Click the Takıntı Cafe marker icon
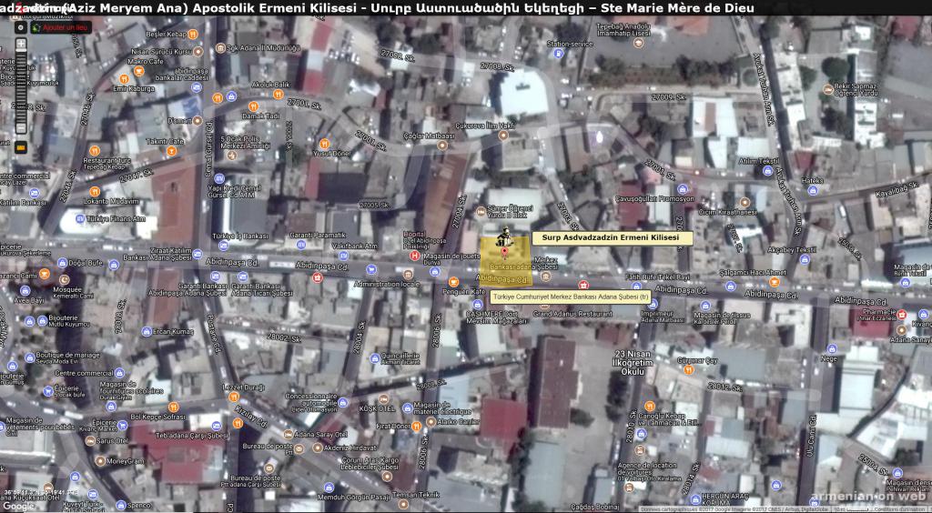The height and width of the screenshot is (513, 932). pyautogui.click(x=171, y=151)
